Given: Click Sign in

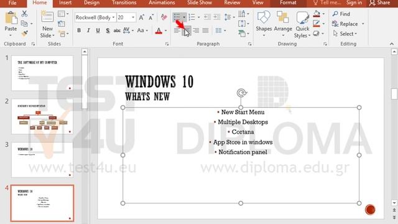Looking at the screenshot, I should pos(354,2).
